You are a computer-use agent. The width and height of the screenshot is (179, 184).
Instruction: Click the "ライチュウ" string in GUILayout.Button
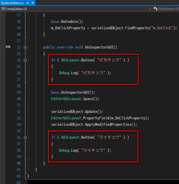[109, 137]
